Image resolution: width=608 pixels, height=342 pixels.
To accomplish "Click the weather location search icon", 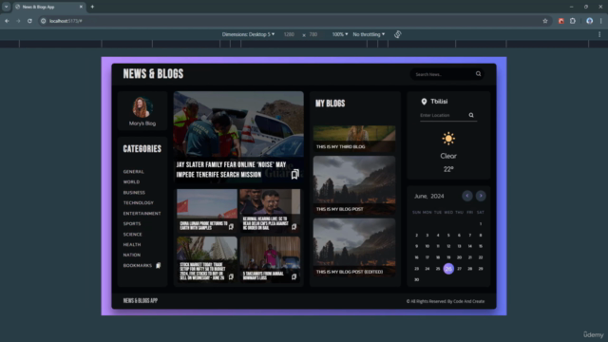I will click(471, 115).
